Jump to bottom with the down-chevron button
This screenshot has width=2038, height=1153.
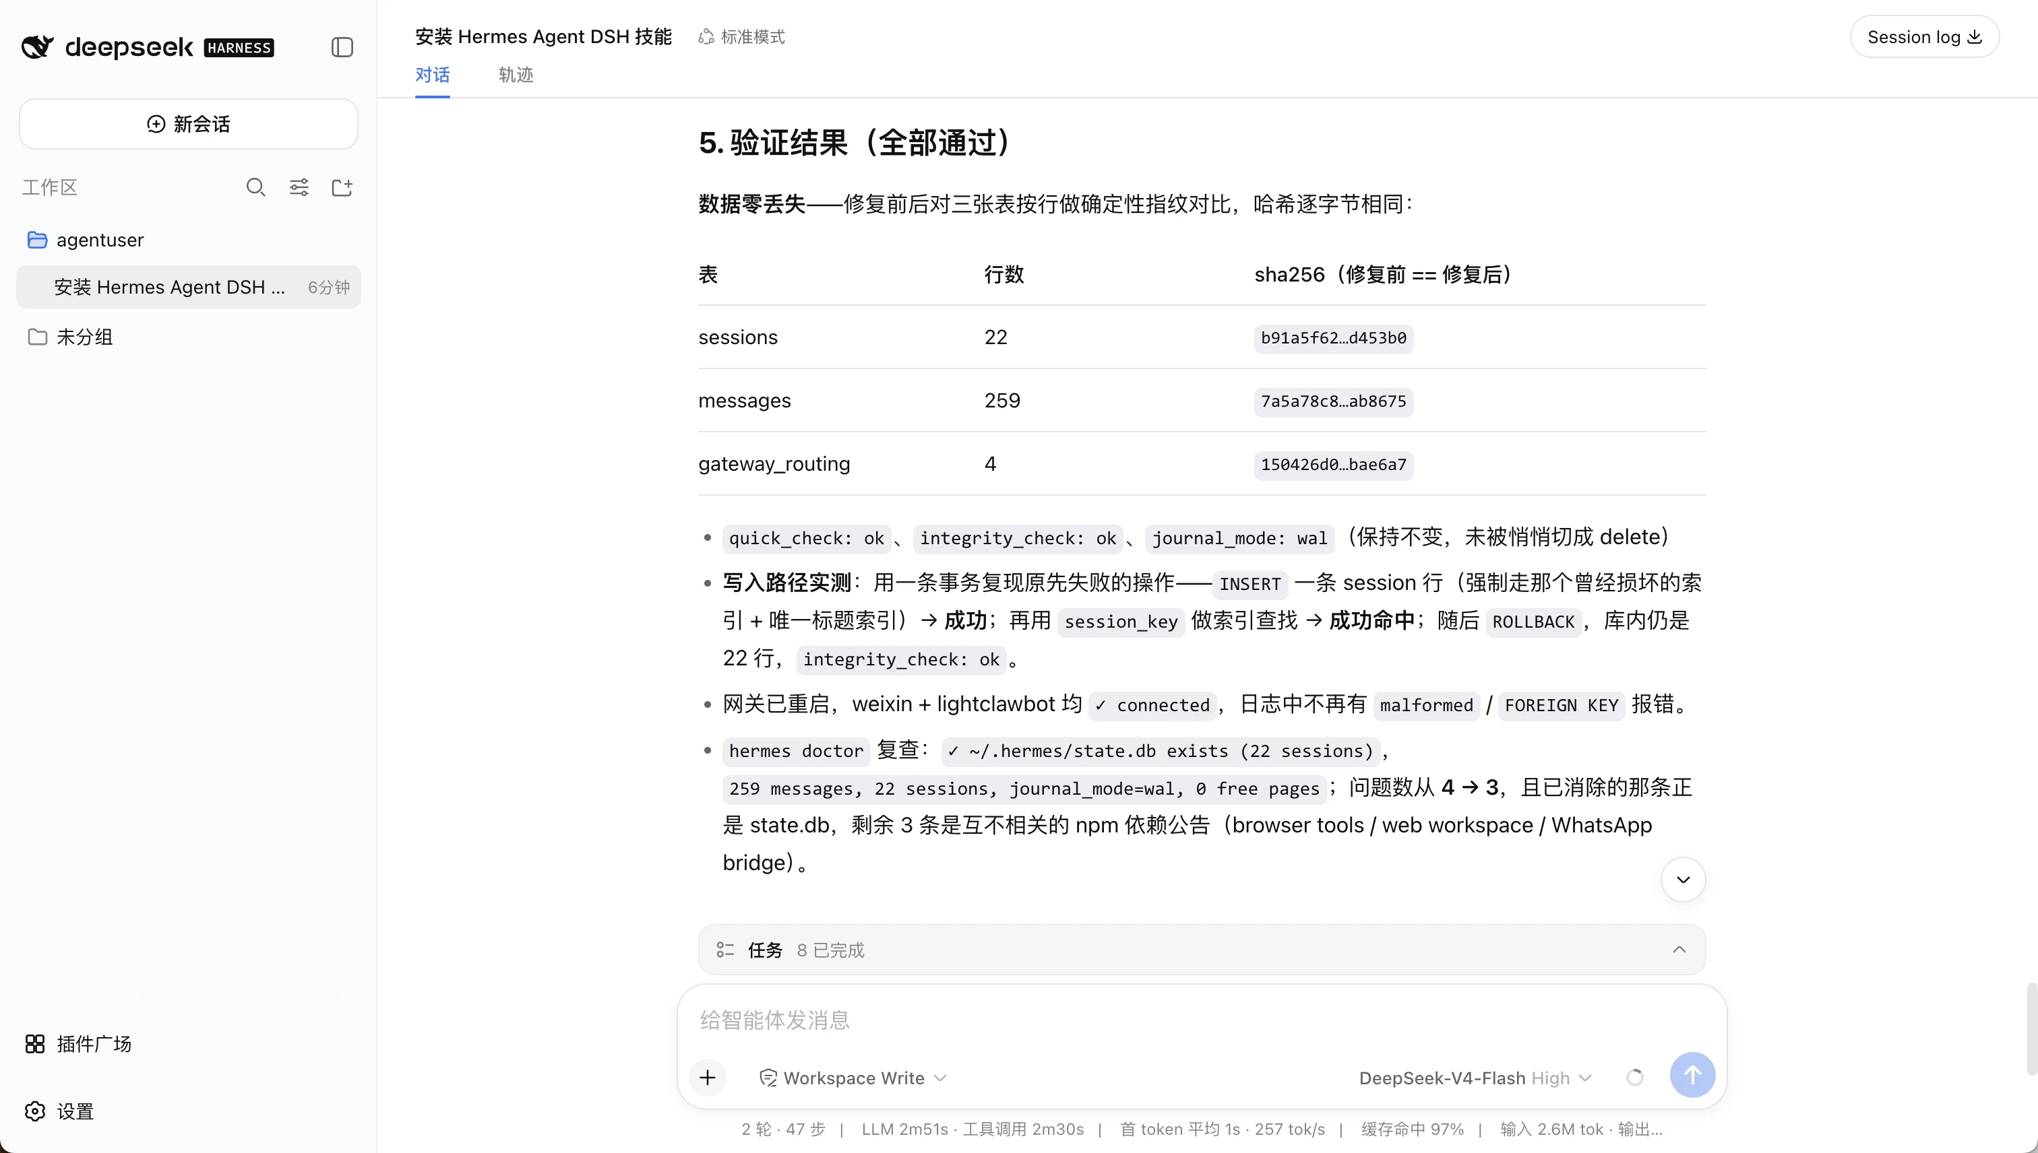tap(1683, 880)
